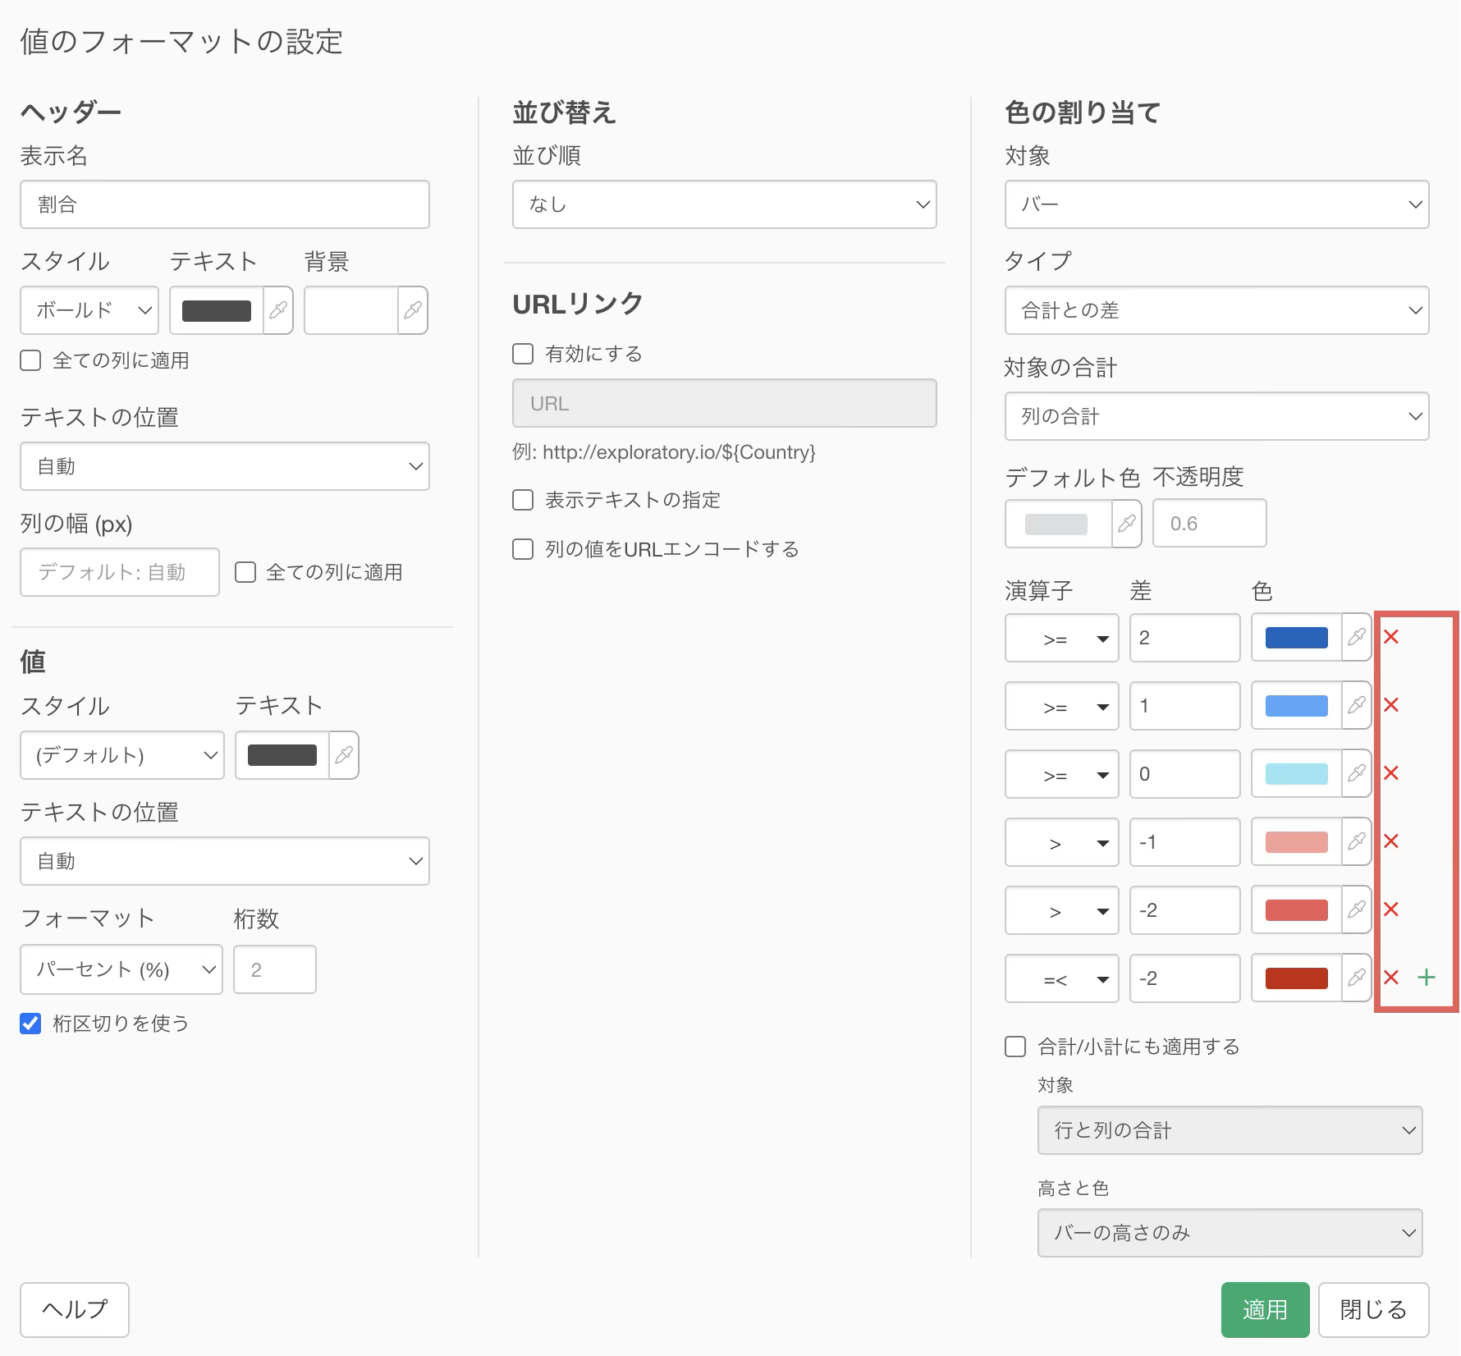This screenshot has height=1356, width=1461.
Task: Click the 桁数 field showing 2
Action: [275, 969]
